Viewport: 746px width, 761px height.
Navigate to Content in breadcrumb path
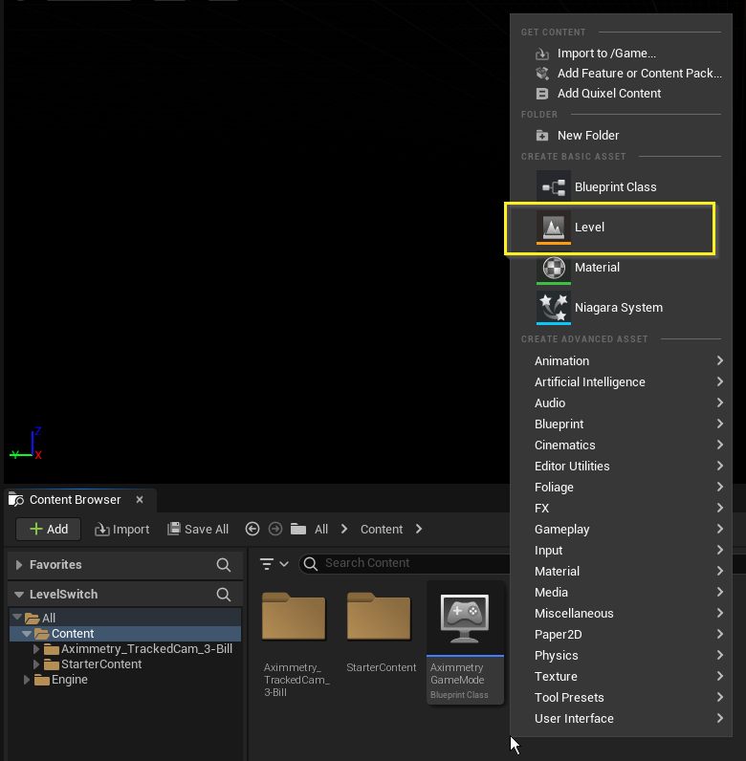(382, 529)
